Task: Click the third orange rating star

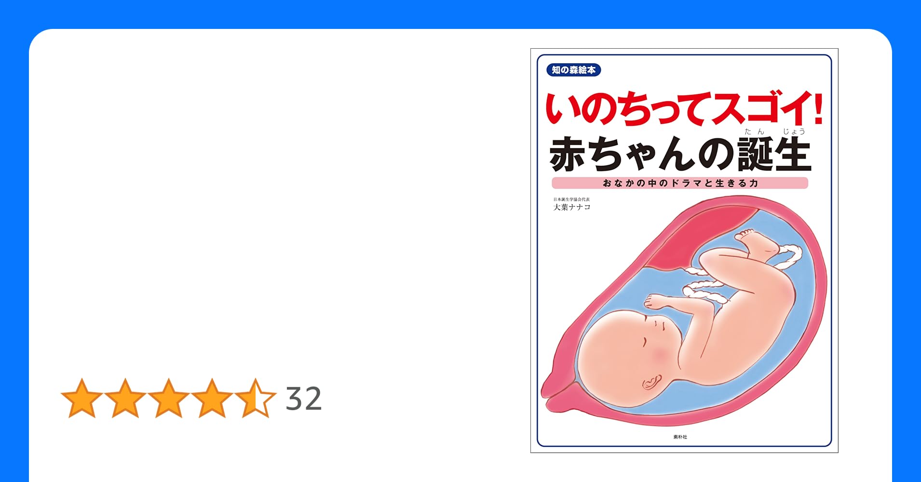Action: [169, 398]
